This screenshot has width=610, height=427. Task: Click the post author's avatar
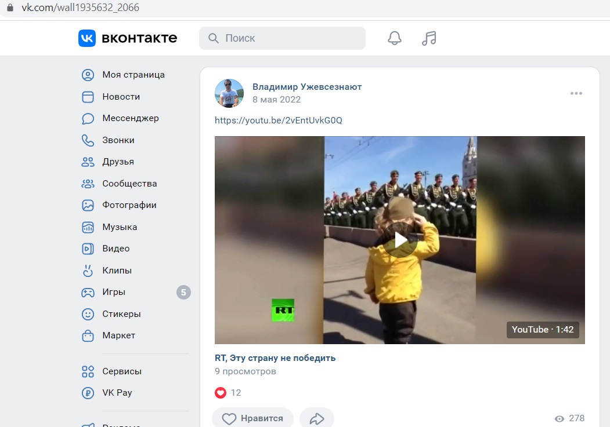[229, 93]
